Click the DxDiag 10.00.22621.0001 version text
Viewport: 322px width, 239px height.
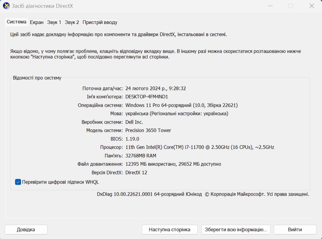pyautogui.click(x=149, y=194)
